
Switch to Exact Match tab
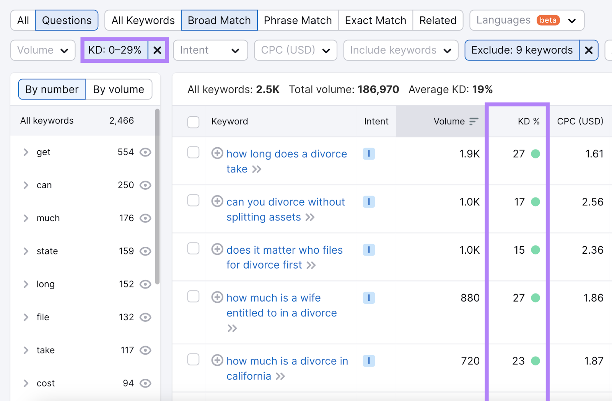(x=376, y=20)
